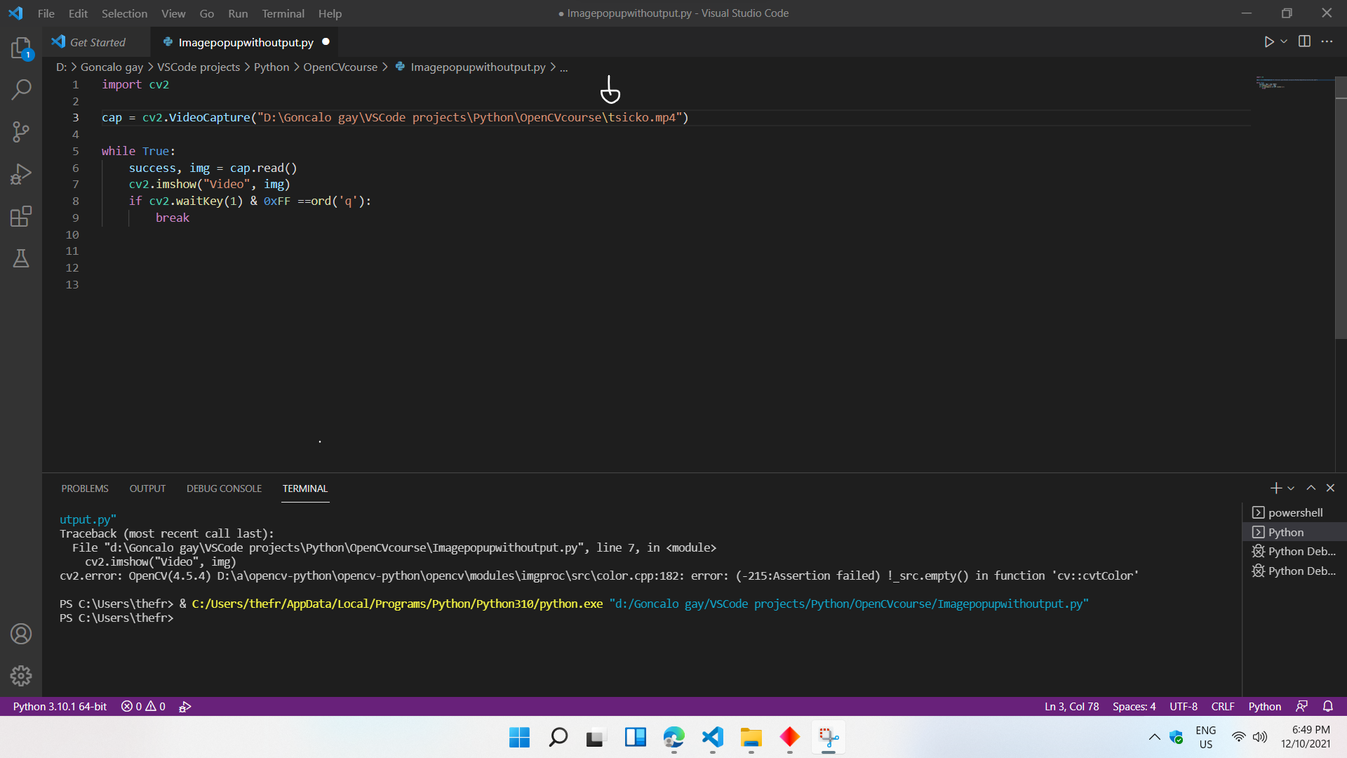Go to line via Ln 3, Col 78
This screenshot has width=1347, height=758.
tap(1071, 706)
